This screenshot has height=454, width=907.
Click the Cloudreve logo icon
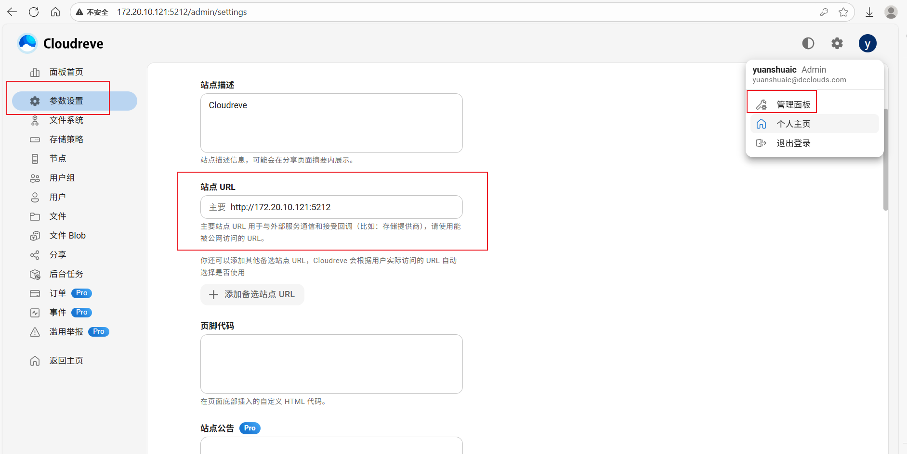[27, 43]
